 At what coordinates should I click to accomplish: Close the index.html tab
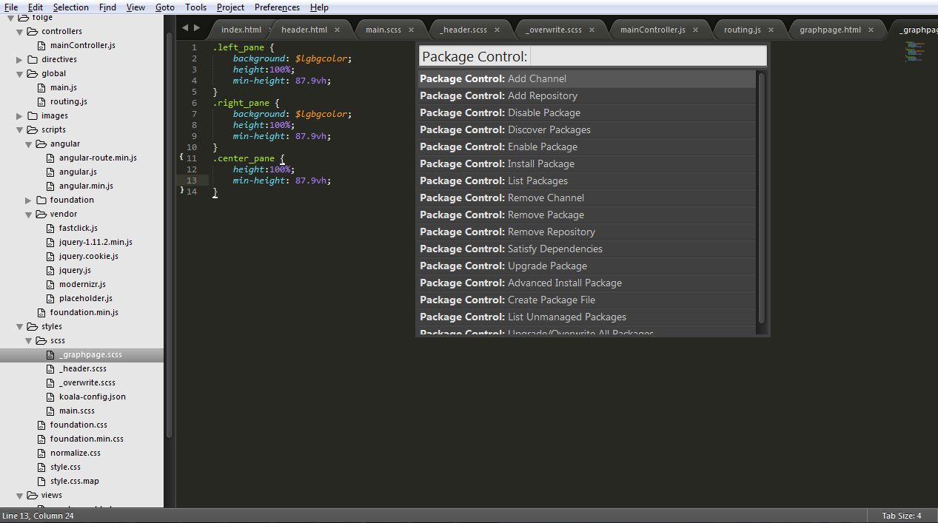click(x=268, y=30)
